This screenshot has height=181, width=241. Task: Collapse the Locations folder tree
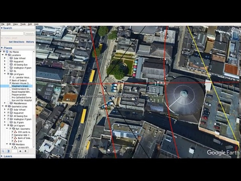tap(3, 55)
